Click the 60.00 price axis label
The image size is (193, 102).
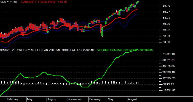tap(167, 24)
